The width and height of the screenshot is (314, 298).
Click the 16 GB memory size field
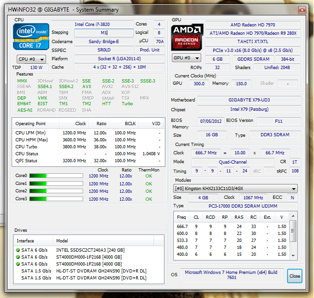click(x=212, y=135)
